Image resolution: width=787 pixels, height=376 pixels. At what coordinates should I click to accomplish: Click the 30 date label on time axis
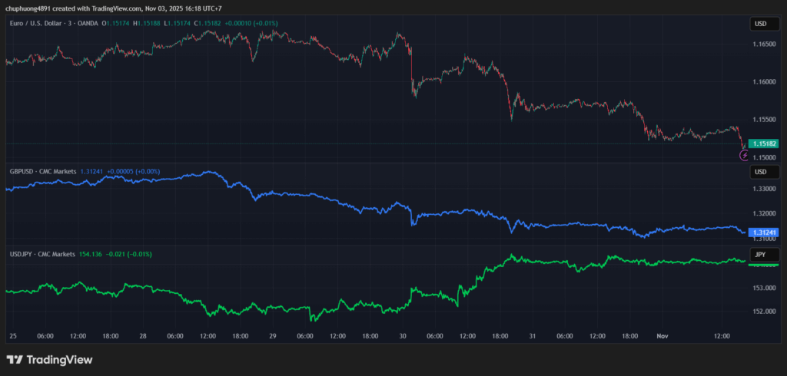(x=403, y=336)
